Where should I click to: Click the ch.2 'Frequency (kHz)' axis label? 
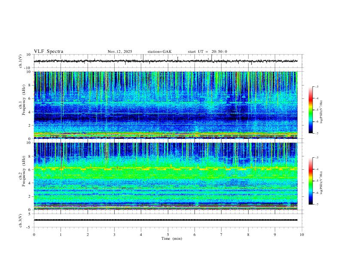point(24,171)
